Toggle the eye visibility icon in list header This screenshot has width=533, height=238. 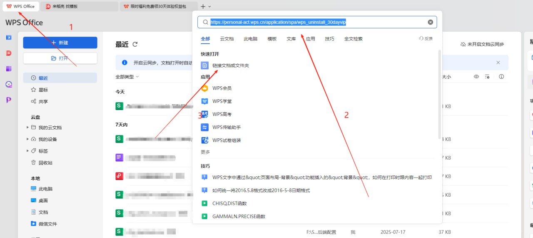coord(476,77)
